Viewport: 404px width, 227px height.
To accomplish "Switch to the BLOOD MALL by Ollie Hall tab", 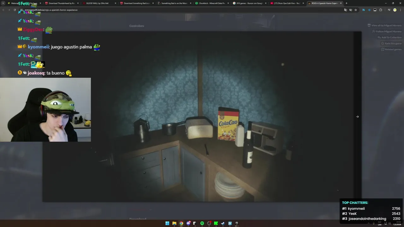I will (99, 3).
